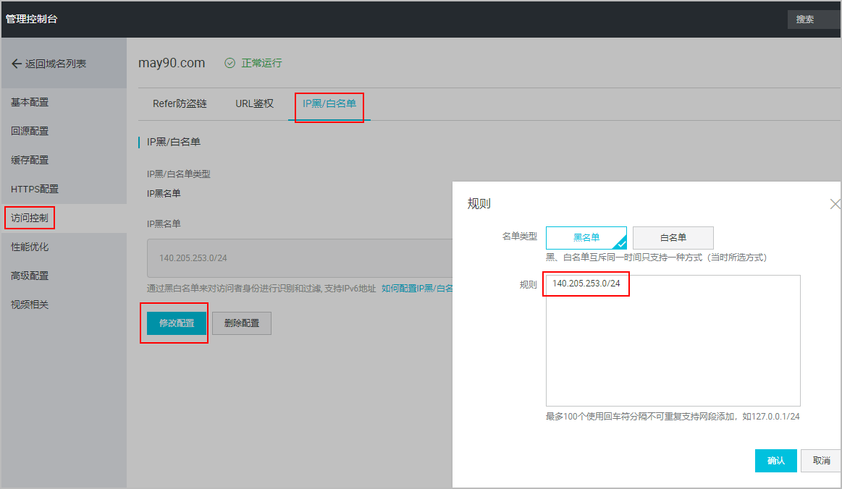
Task: Select 黑名单 list type option
Action: pyautogui.click(x=586, y=237)
